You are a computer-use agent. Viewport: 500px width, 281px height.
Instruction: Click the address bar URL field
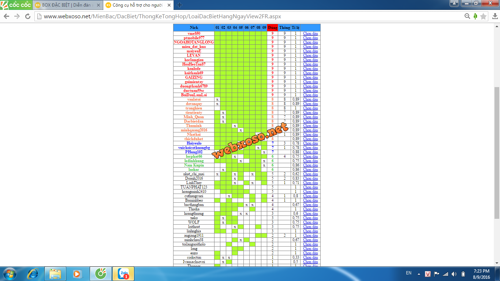tap(249, 16)
